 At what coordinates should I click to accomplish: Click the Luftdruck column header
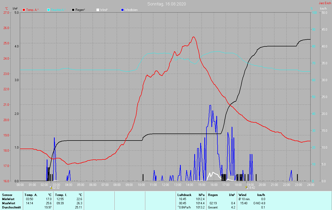tap(184, 195)
